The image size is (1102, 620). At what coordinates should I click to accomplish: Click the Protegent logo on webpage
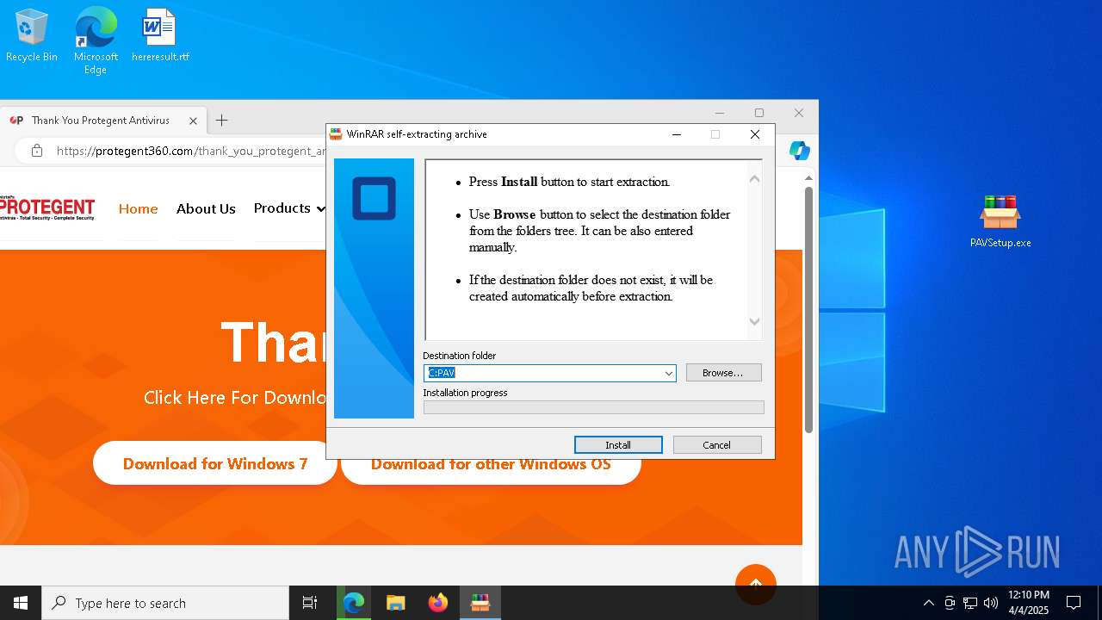click(x=47, y=208)
